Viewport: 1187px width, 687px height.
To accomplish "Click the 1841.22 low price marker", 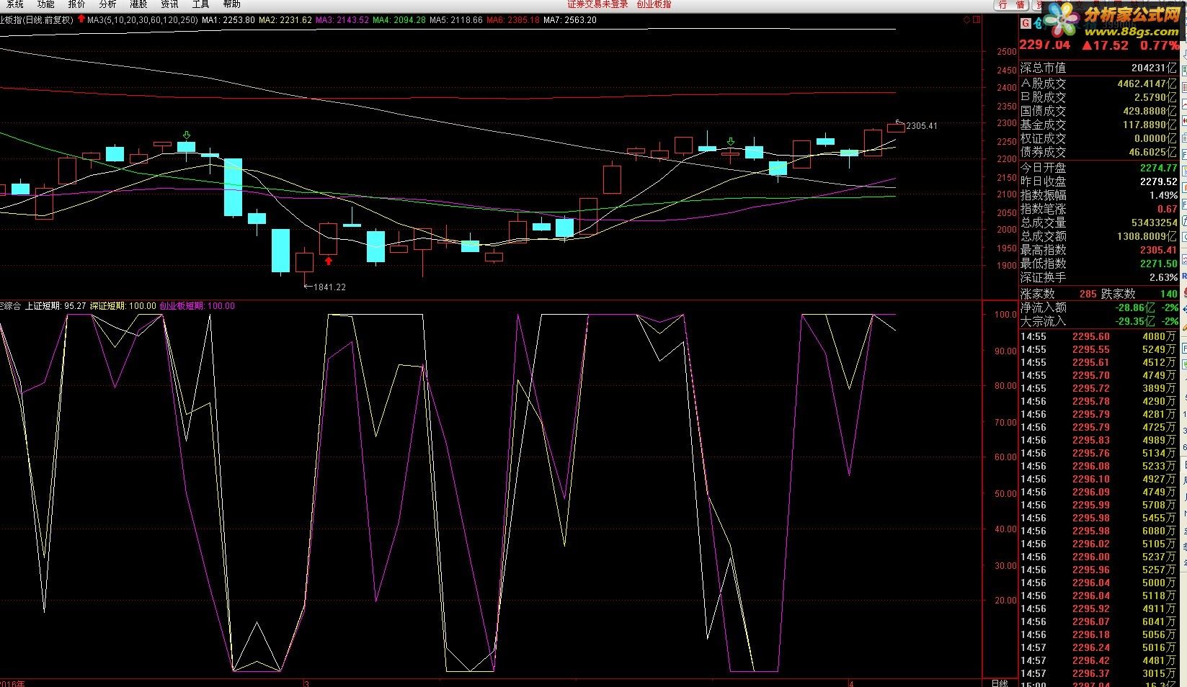I will click(329, 287).
